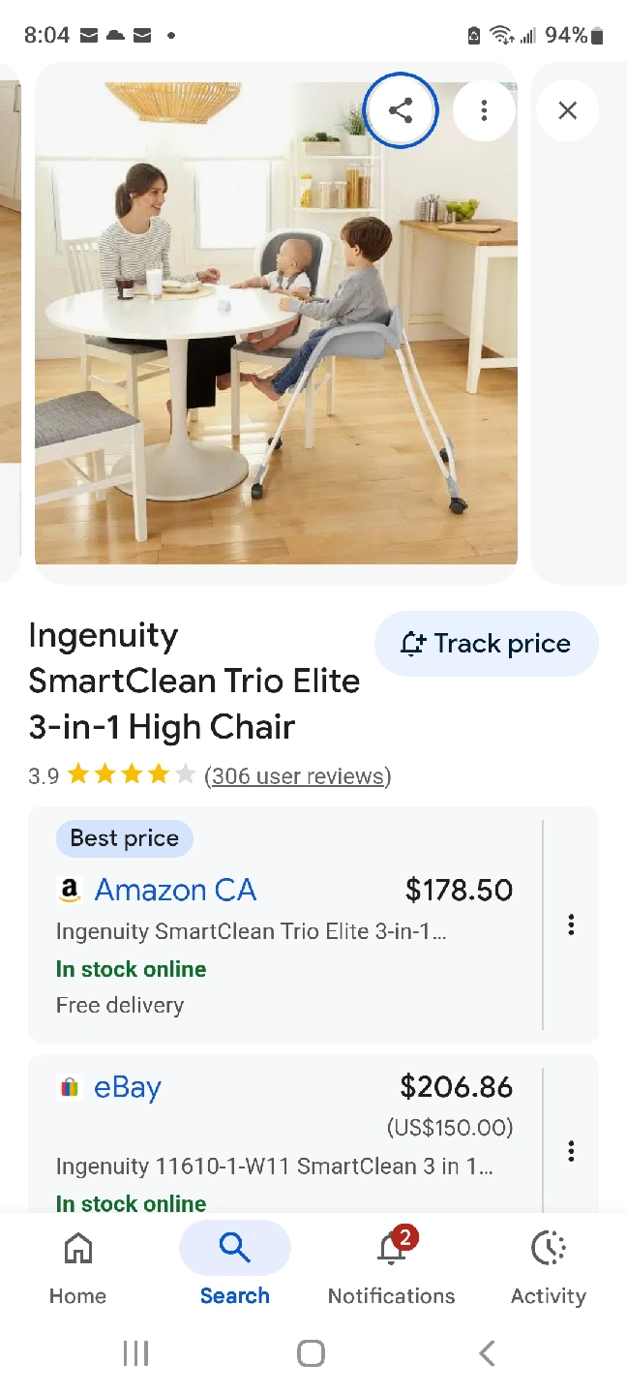Tap the Track price button
Screen dimensions: 627x1394
click(486, 644)
